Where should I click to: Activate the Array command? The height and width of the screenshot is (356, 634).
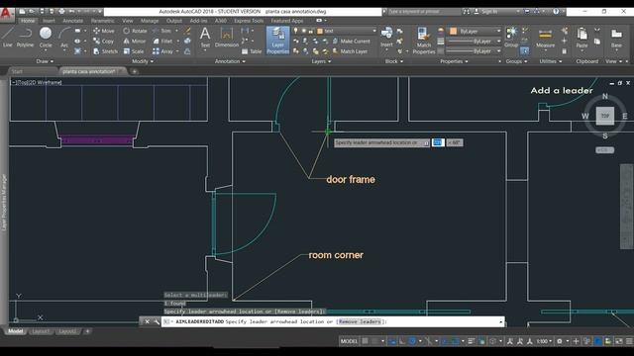(x=162, y=51)
